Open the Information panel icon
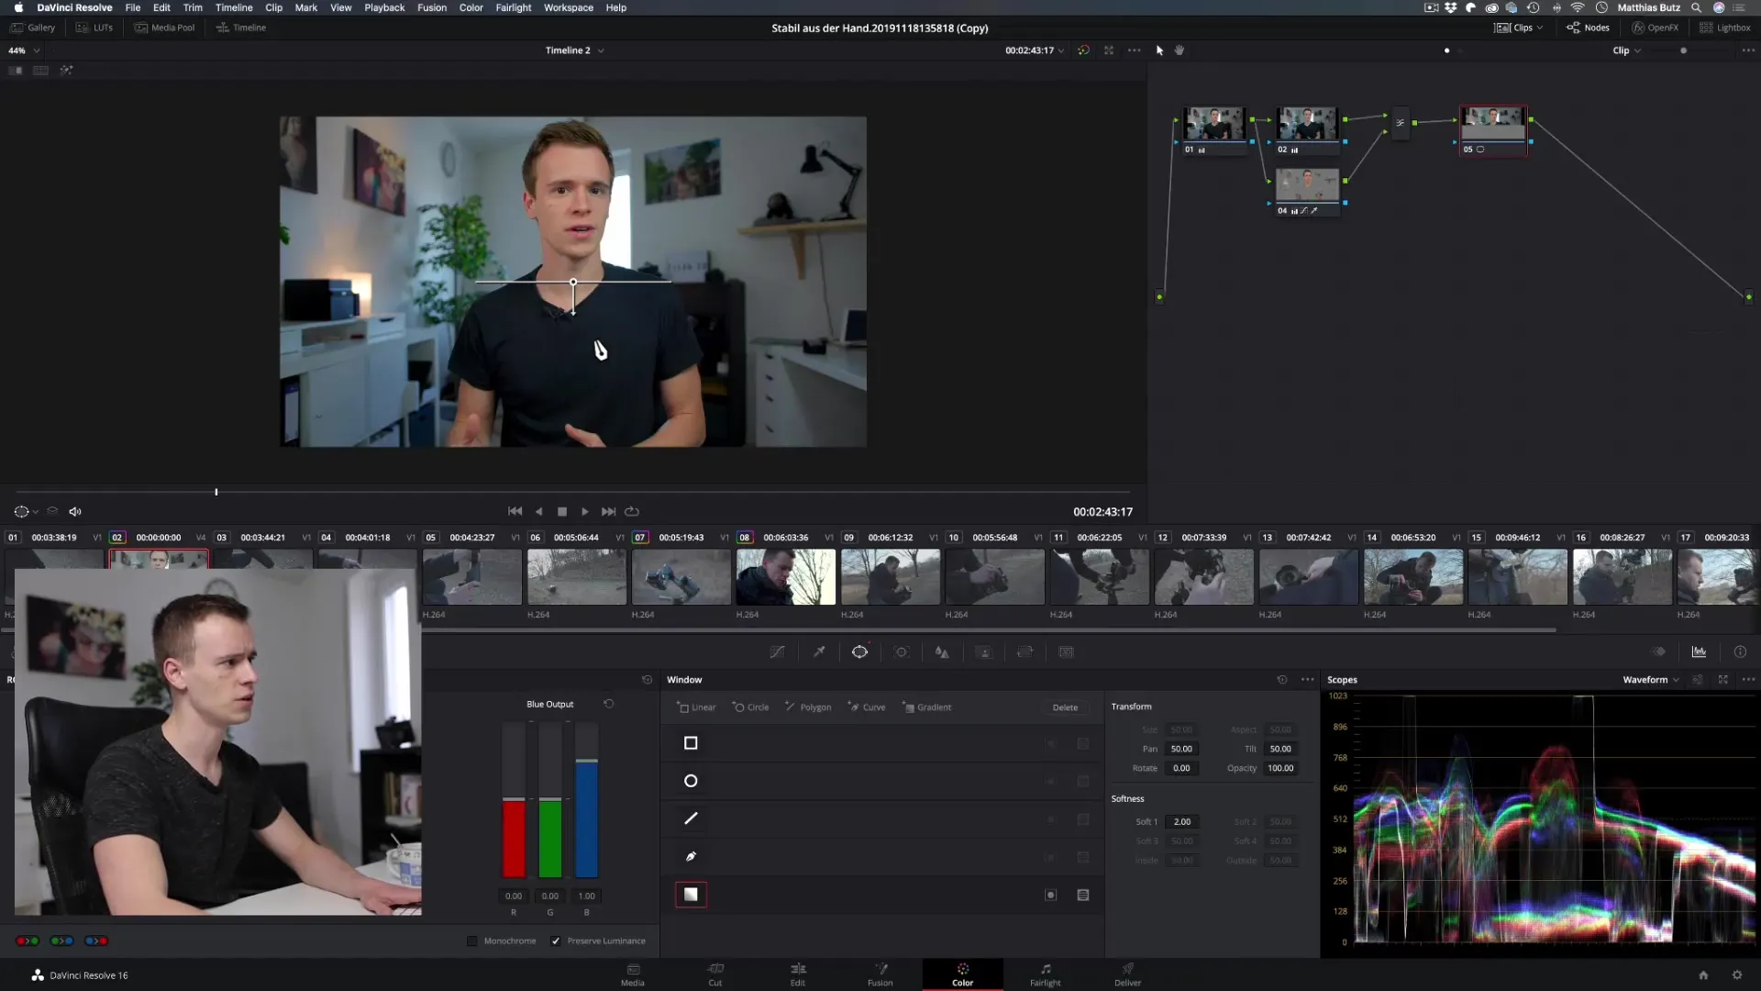The width and height of the screenshot is (1761, 991). point(1740,651)
